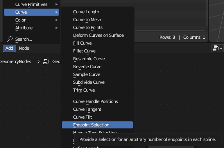This screenshot has height=148, width=224.
Task: Add a Curve to Mesh node
Action: click(97, 20)
